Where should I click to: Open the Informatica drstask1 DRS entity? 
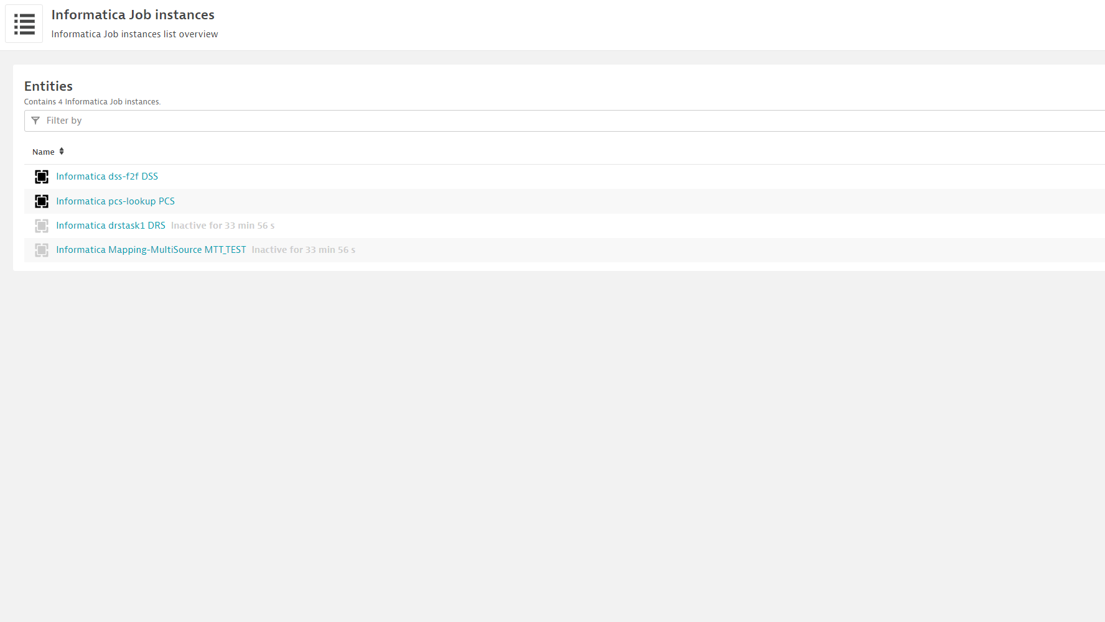point(111,226)
